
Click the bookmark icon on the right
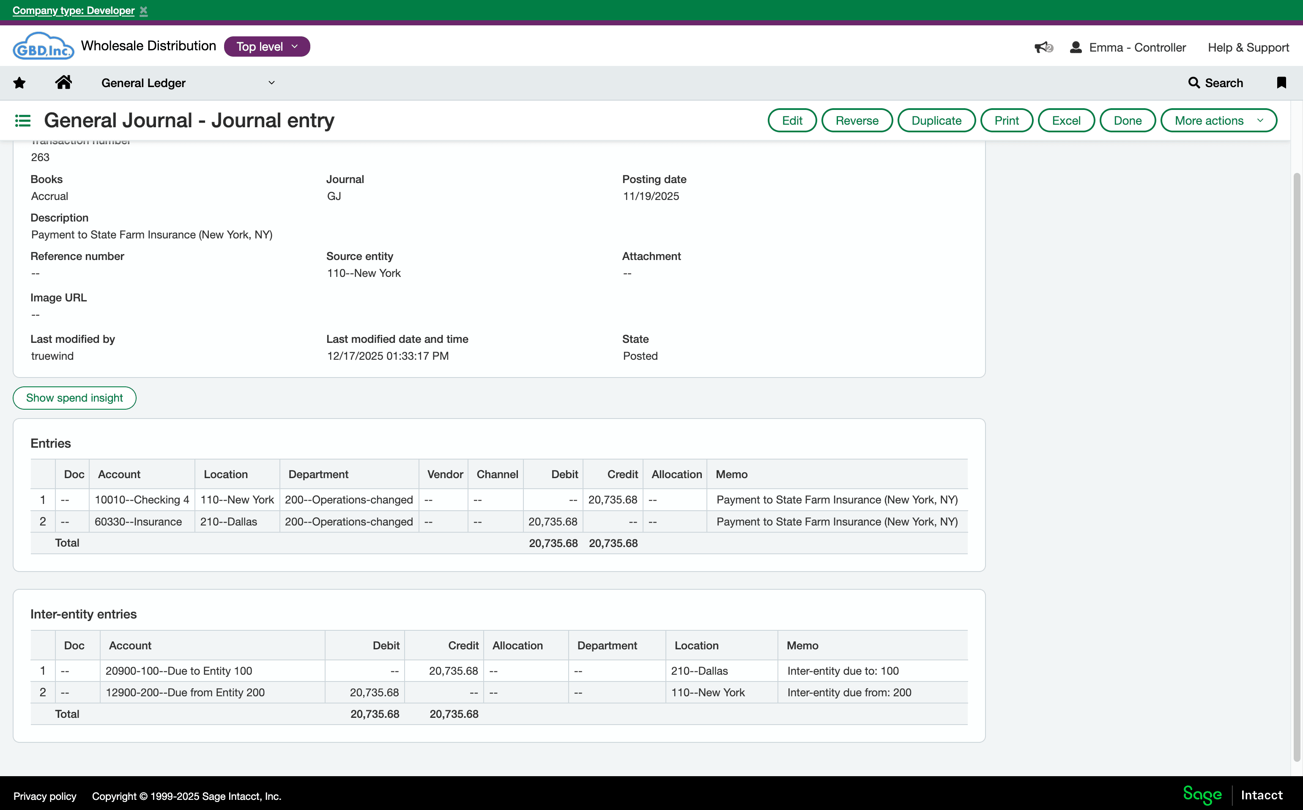tap(1281, 82)
